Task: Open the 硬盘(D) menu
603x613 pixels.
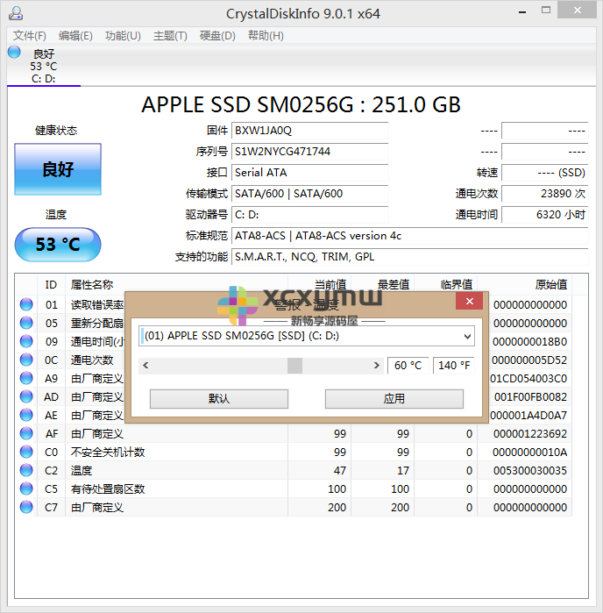Action: 217,36
